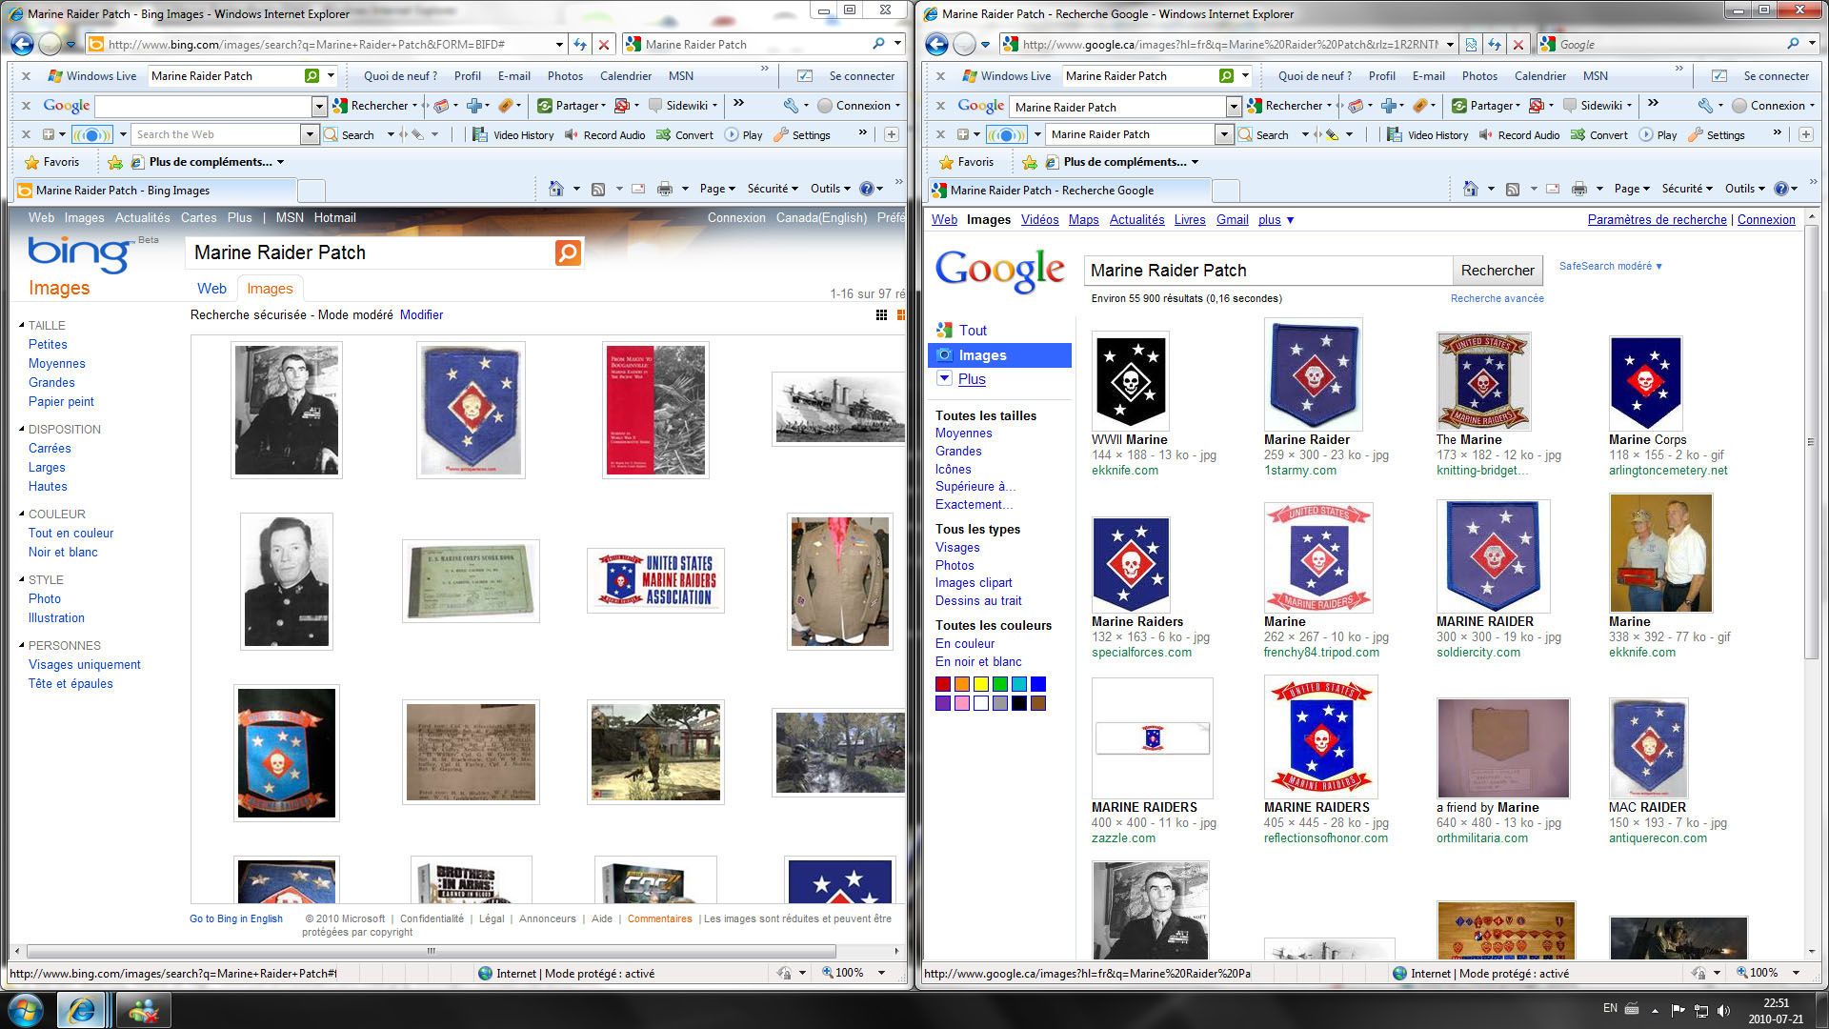Click the Internet Explorer taskbar icon
This screenshot has height=1029, width=1829.
click(82, 1011)
